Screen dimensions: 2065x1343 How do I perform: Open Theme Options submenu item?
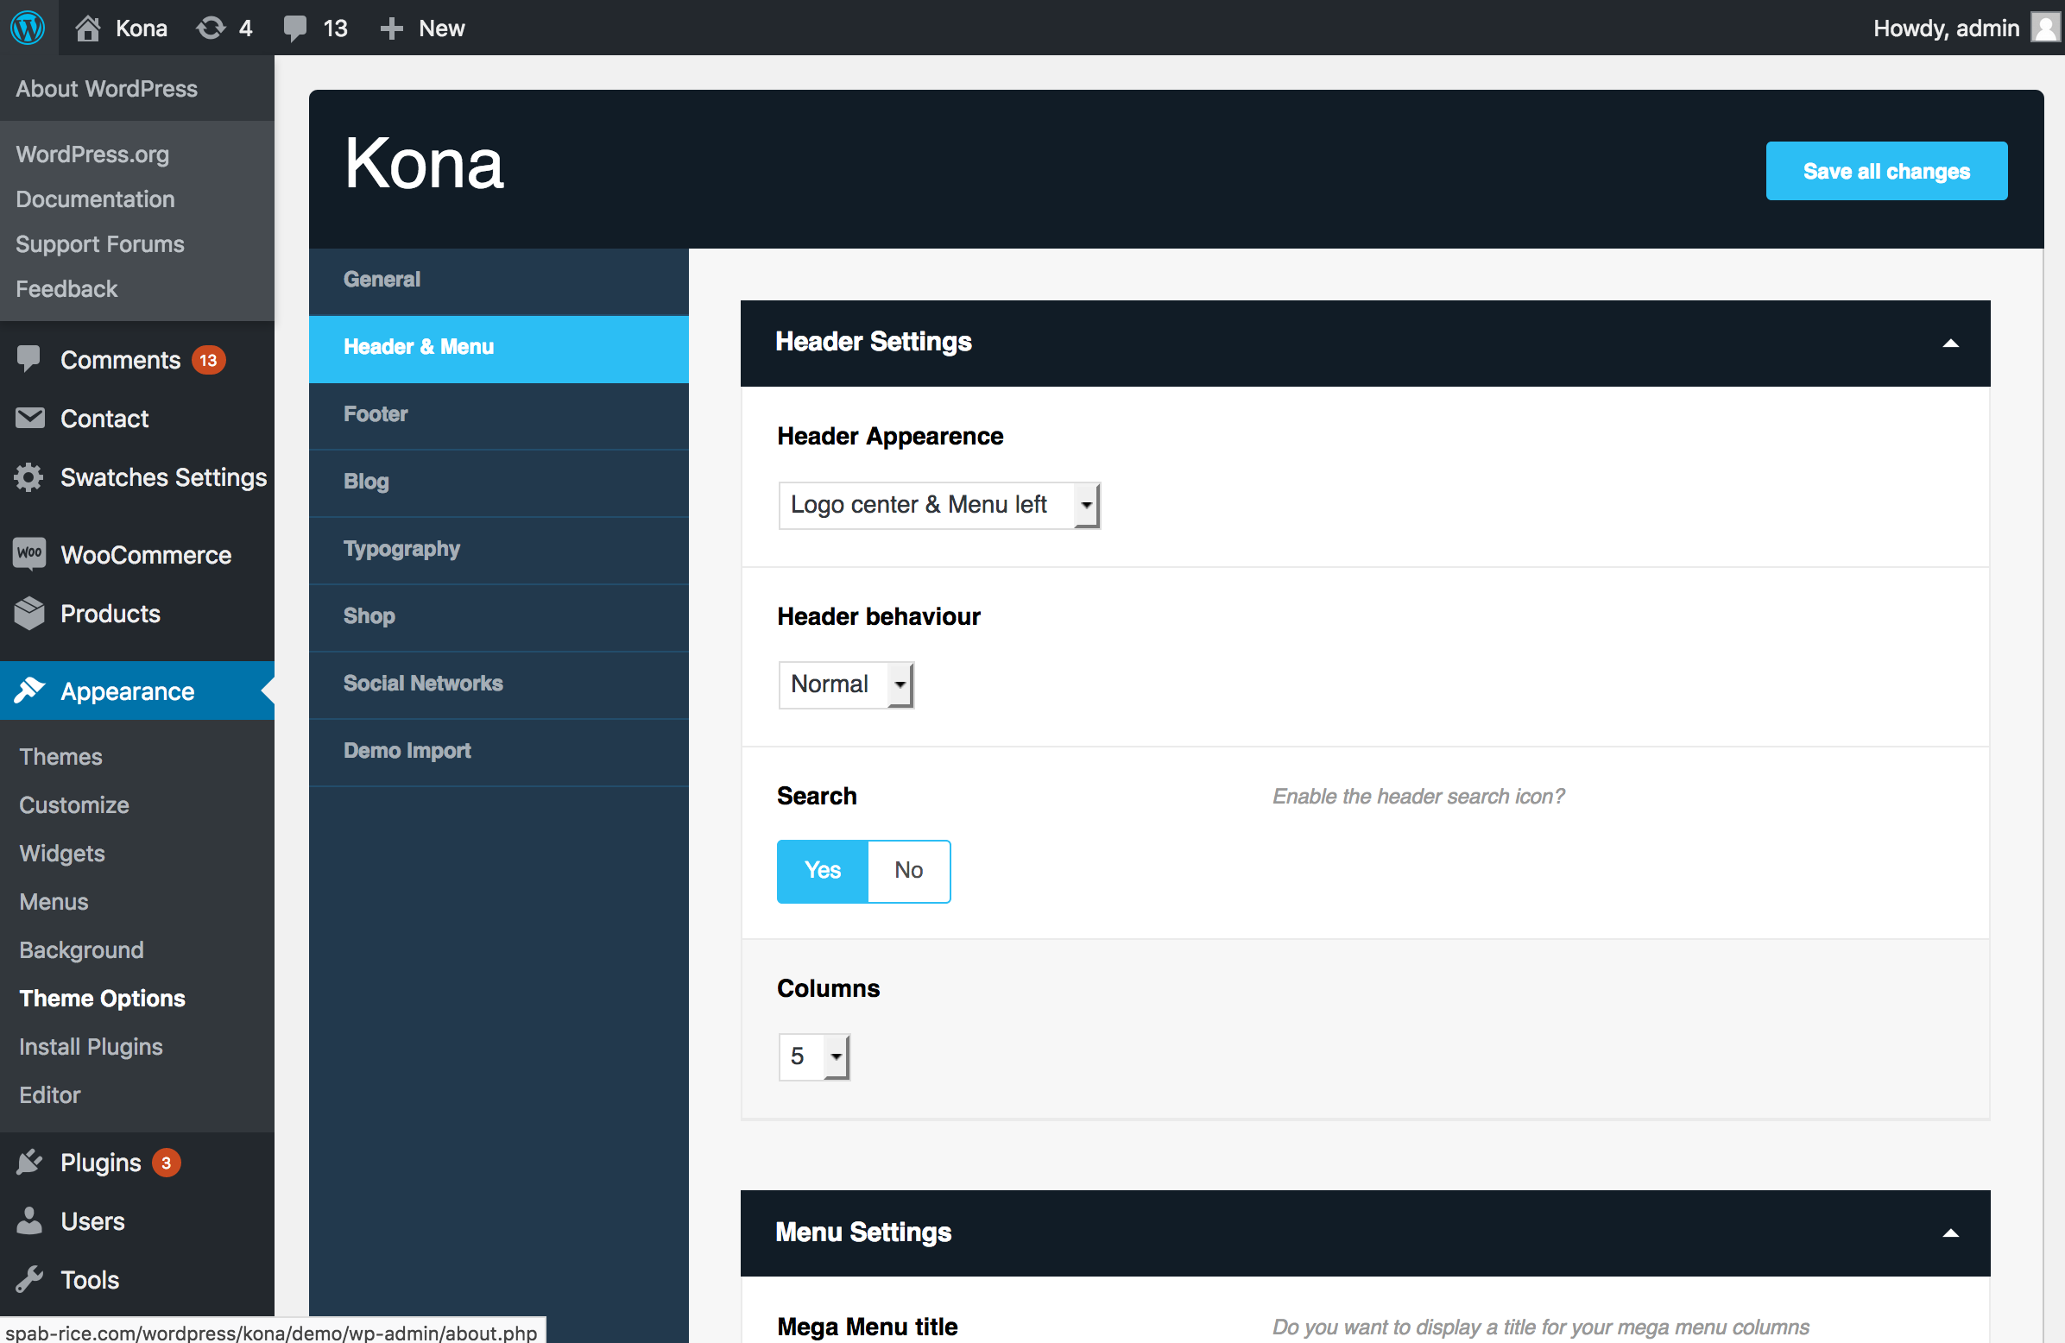point(103,999)
